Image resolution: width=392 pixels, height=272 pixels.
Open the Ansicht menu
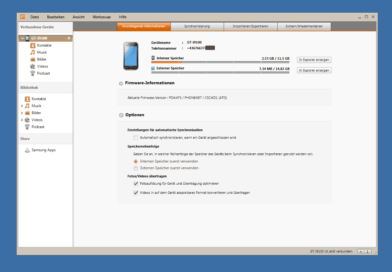tap(79, 17)
